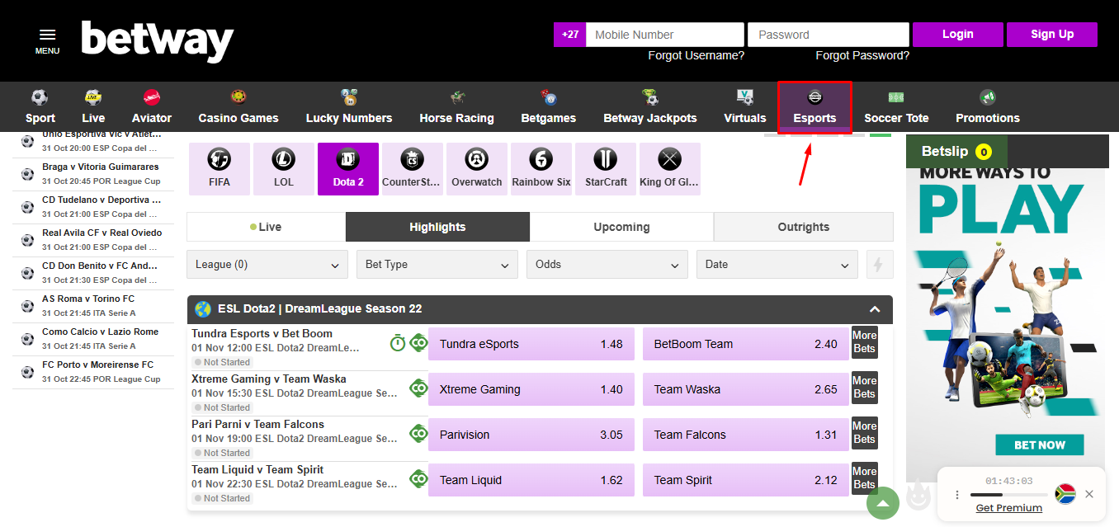The image size is (1119, 527).
Task: Go to Horse Racing section
Action: pyautogui.click(x=456, y=107)
